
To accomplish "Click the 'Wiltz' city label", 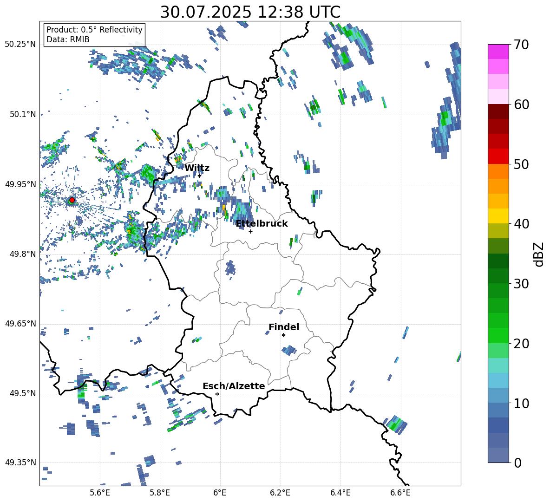I will point(197,168).
